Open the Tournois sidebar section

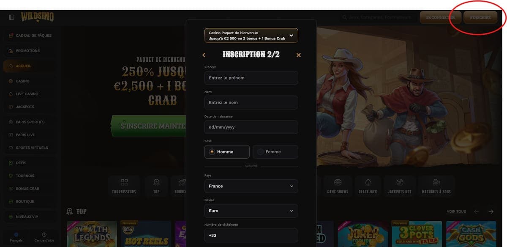coord(26,176)
